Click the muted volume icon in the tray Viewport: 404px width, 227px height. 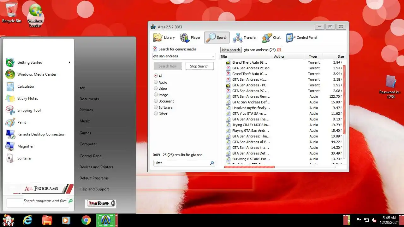pos(374,220)
